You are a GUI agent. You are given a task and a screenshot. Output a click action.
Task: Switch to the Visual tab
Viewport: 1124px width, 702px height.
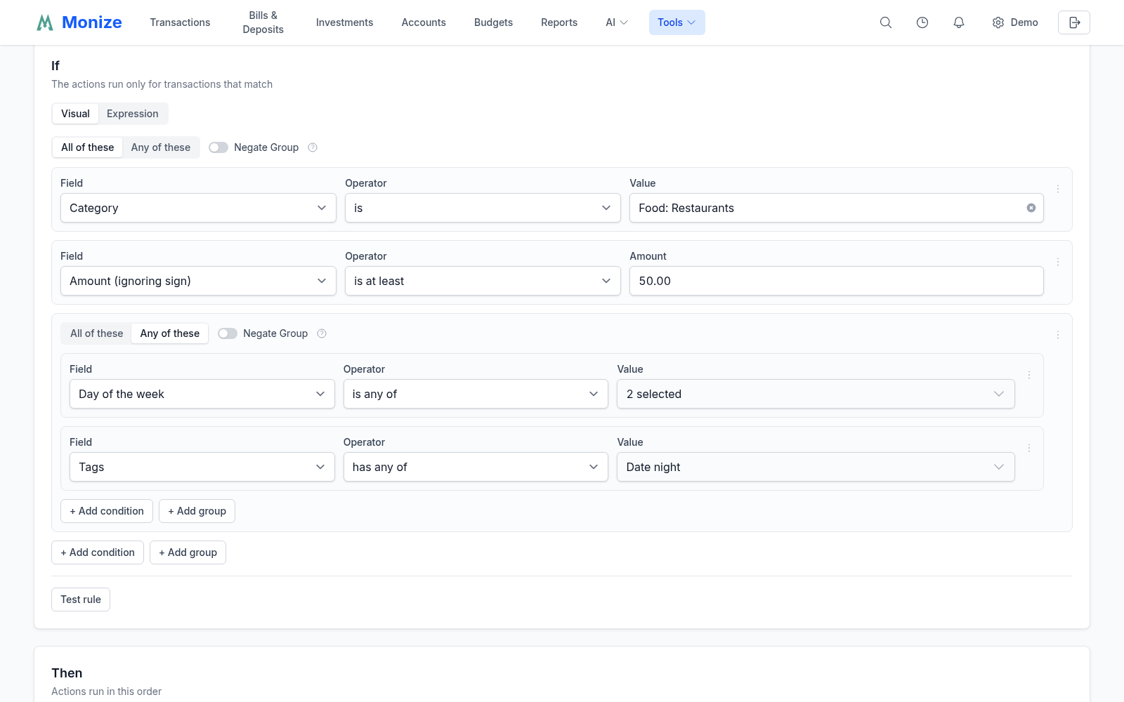[75, 114]
